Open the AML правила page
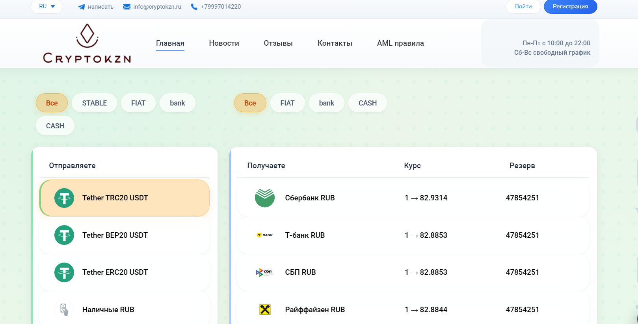The width and height of the screenshot is (638, 324). tap(400, 43)
